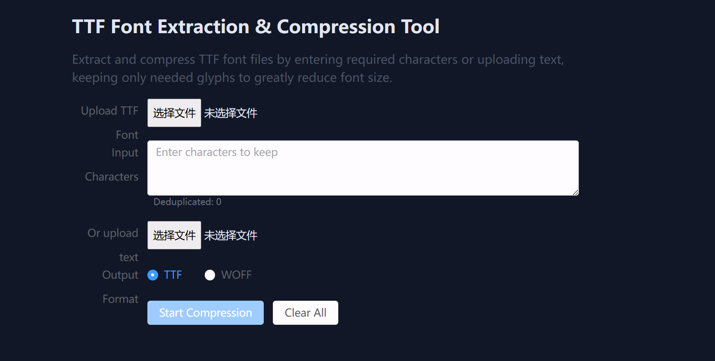The height and width of the screenshot is (361, 715).
Task: Focus the Enter characters to keep textarea
Action: (x=362, y=168)
